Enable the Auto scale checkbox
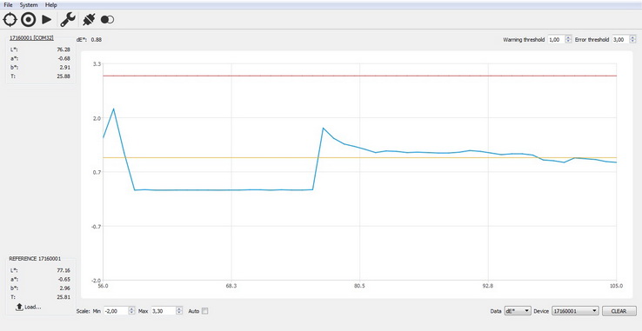Image resolution: width=642 pixels, height=331 pixels. [x=205, y=311]
